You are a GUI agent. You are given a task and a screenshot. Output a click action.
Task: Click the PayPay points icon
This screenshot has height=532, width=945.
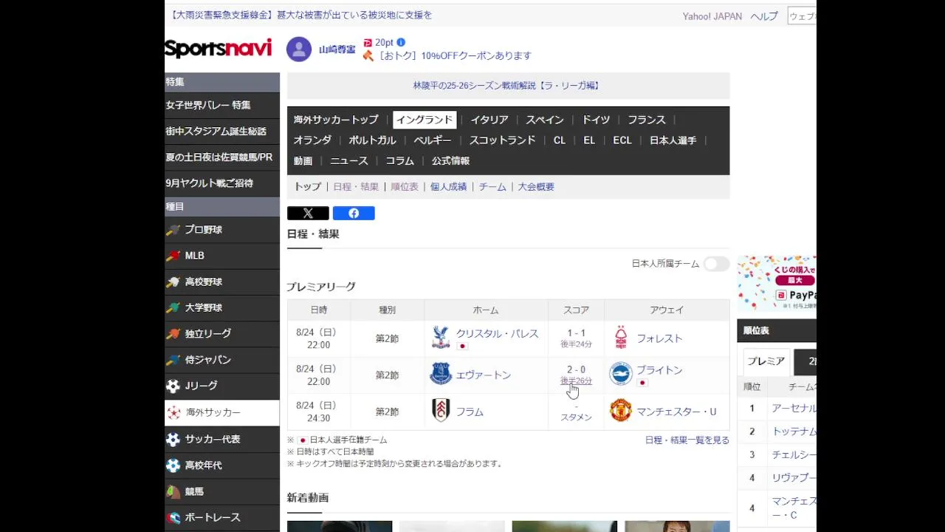(368, 43)
